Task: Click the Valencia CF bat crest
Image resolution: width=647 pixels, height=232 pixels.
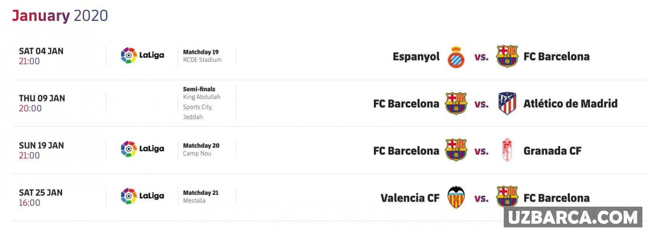Action: [456, 198]
